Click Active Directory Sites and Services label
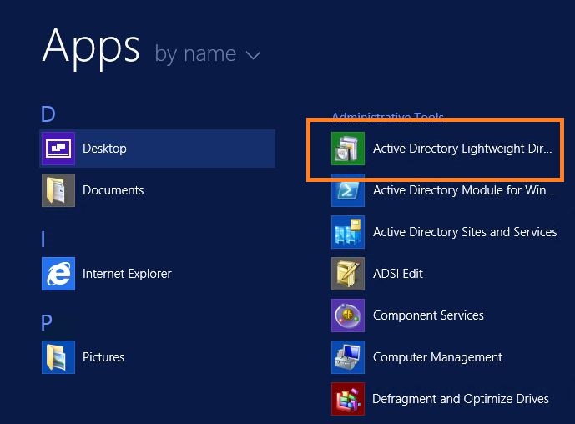This screenshot has height=424, width=575. (465, 232)
